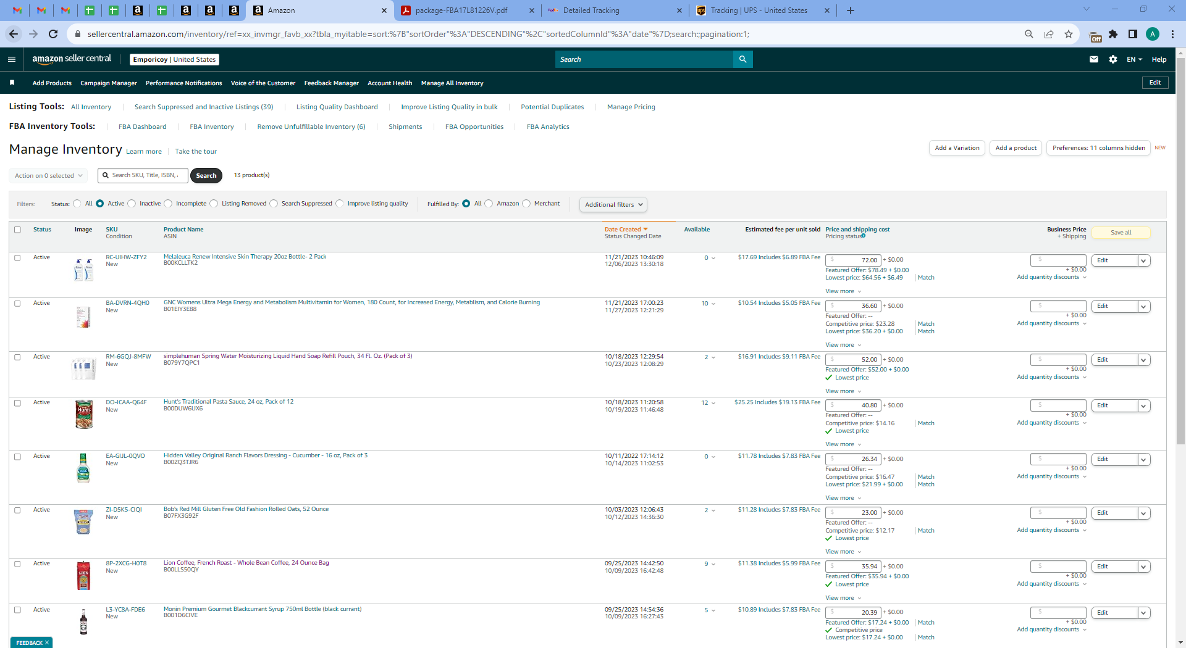Click the extension icon marked Off in the browser toolbar
The width and height of the screenshot is (1186, 648).
point(1095,36)
